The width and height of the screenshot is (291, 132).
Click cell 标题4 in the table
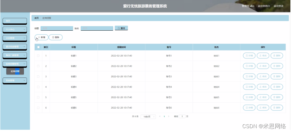pyautogui.click(x=74, y=87)
